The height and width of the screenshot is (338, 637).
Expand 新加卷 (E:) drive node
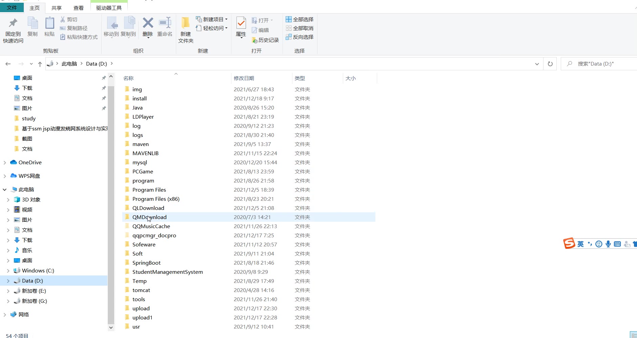pos(8,291)
